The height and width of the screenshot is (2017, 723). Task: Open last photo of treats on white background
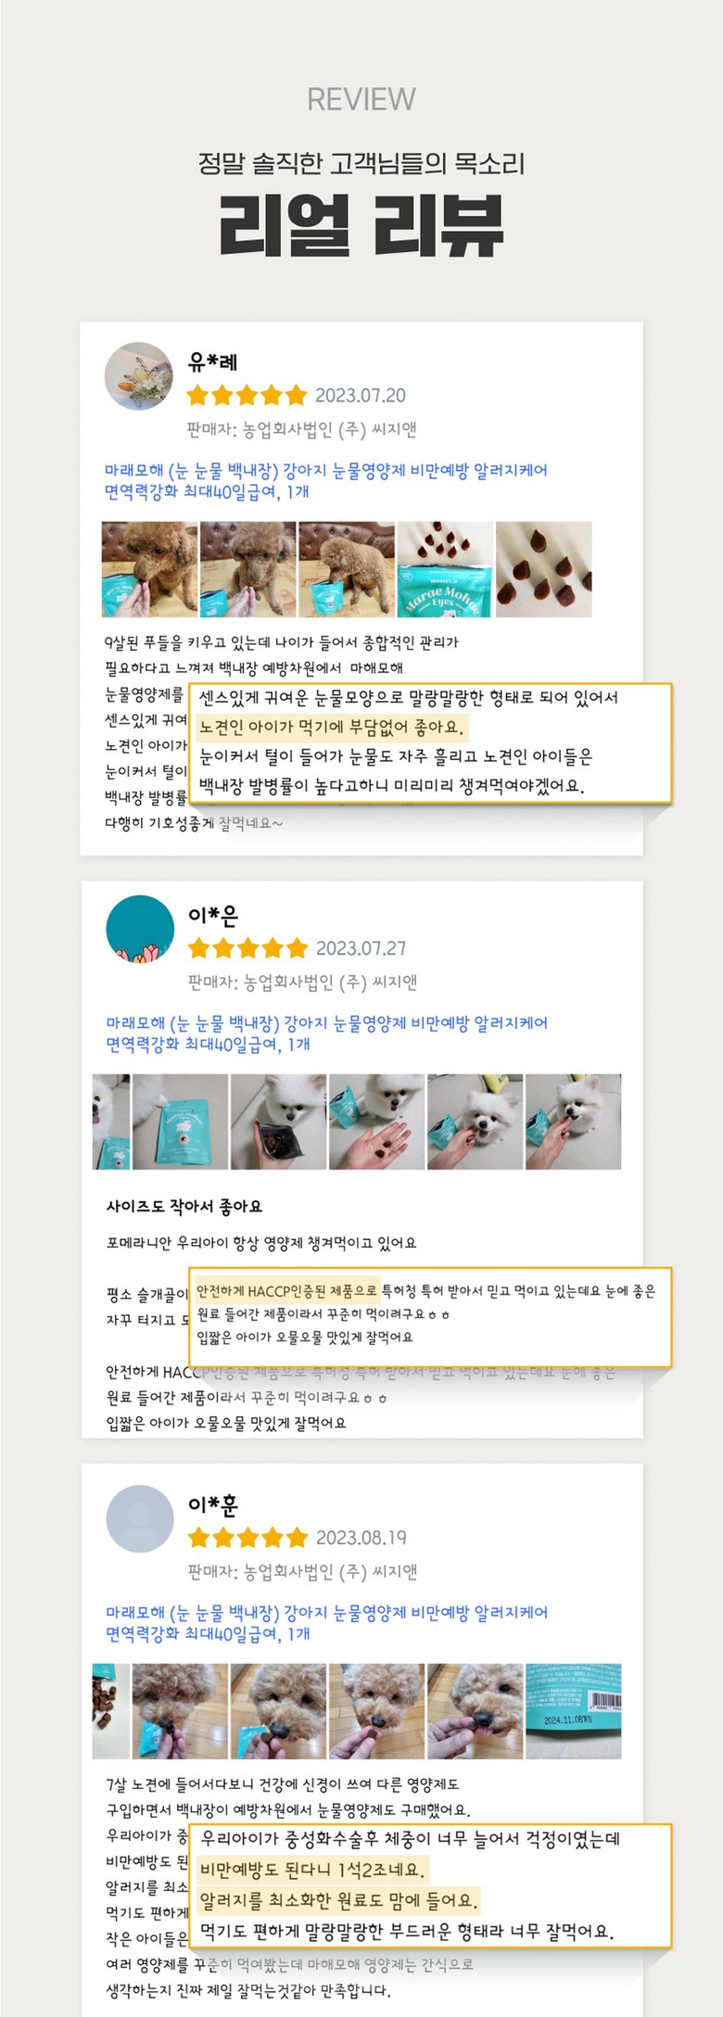pos(544,569)
